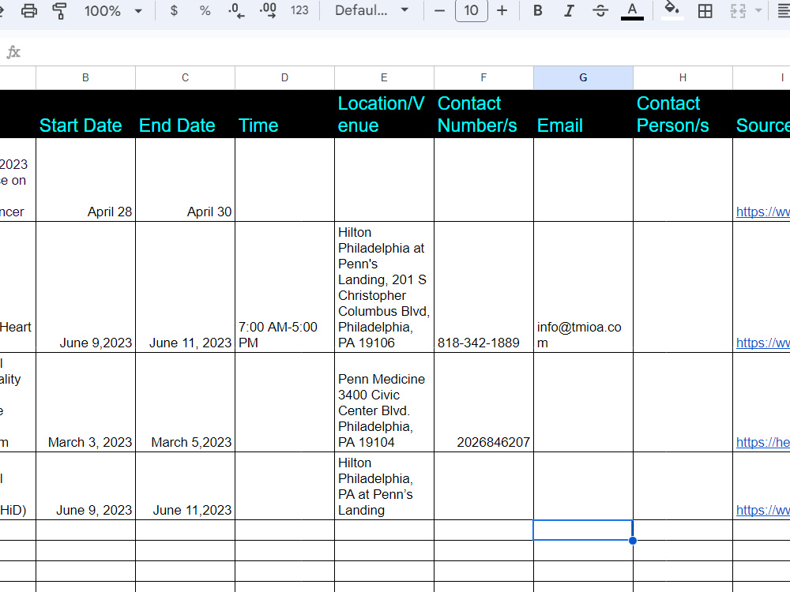Image resolution: width=790 pixels, height=592 pixels.
Task: Select the Hilton Philadelphia at Penn's Landing, 201 S cell
Action: 384,287
